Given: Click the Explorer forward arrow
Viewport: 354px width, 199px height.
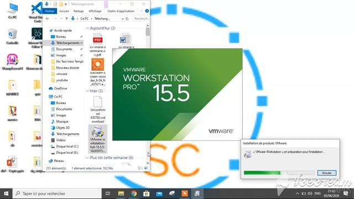Looking at the screenshot, I should 55,19.
